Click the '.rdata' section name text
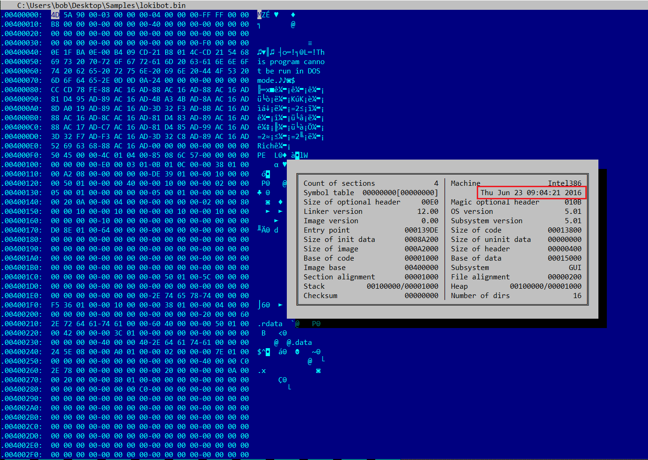 pyautogui.click(x=270, y=324)
